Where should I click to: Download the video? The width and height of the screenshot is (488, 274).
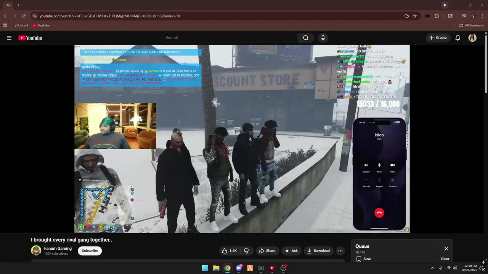[x=318, y=251]
